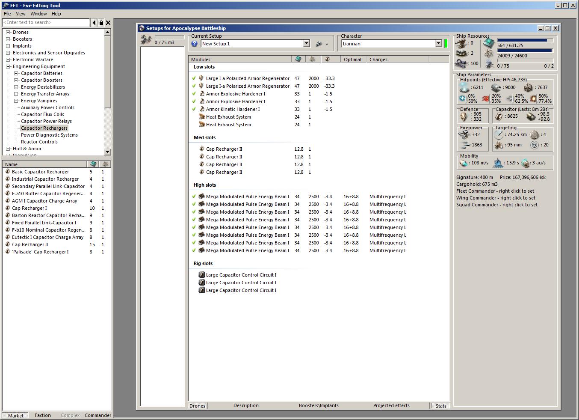Click the Stats button
The image size is (579, 420).
[x=441, y=406]
